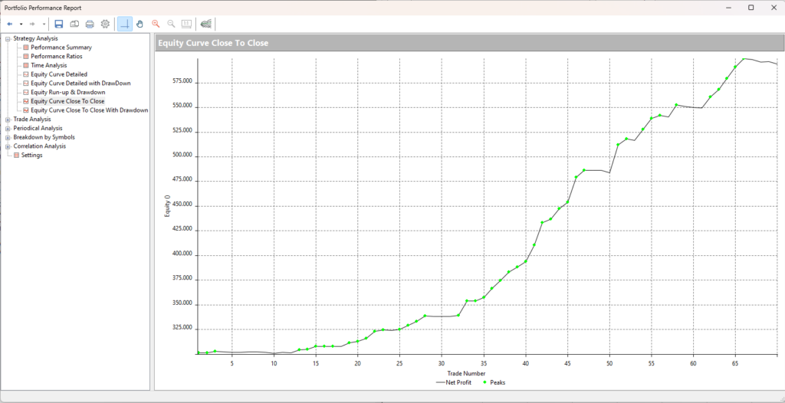Open the Time Analysis report
Image resolution: width=785 pixels, height=403 pixels.
click(x=49, y=65)
